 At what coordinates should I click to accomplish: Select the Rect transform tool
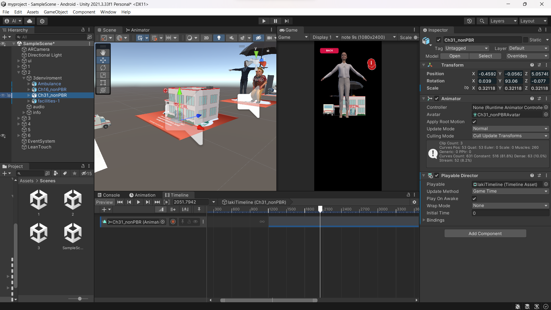[x=103, y=83]
